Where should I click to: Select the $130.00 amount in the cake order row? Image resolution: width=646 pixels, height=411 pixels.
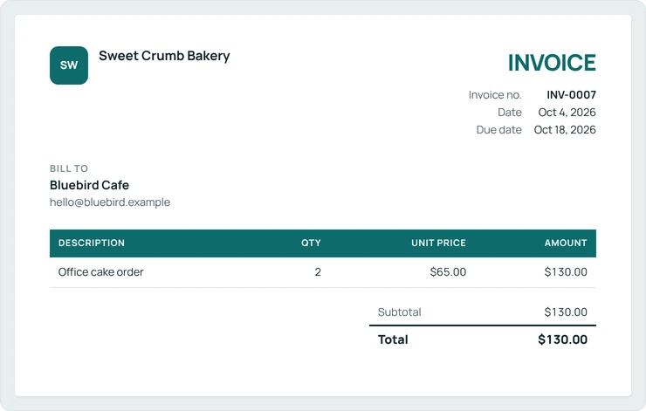[566, 271]
